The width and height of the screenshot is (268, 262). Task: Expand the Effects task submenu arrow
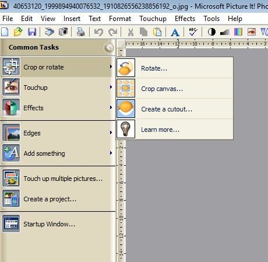click(111, 107)
